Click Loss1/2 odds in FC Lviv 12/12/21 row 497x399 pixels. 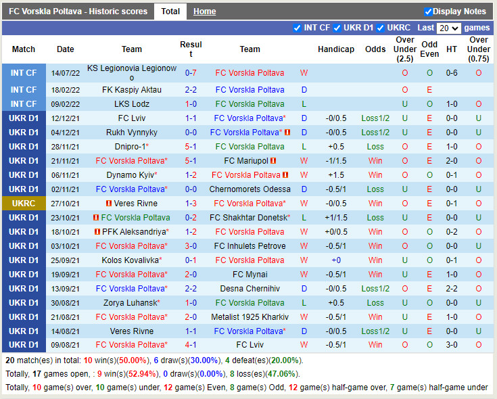(375, 118)
